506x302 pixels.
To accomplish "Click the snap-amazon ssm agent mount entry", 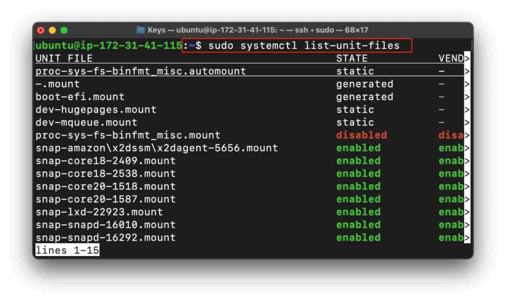I will (157, 148).
